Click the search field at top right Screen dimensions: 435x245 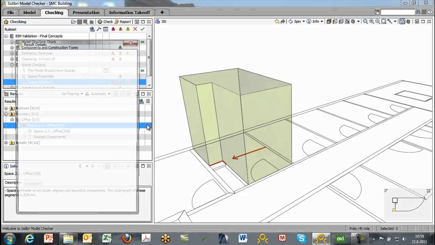click(x=397, y=12)
